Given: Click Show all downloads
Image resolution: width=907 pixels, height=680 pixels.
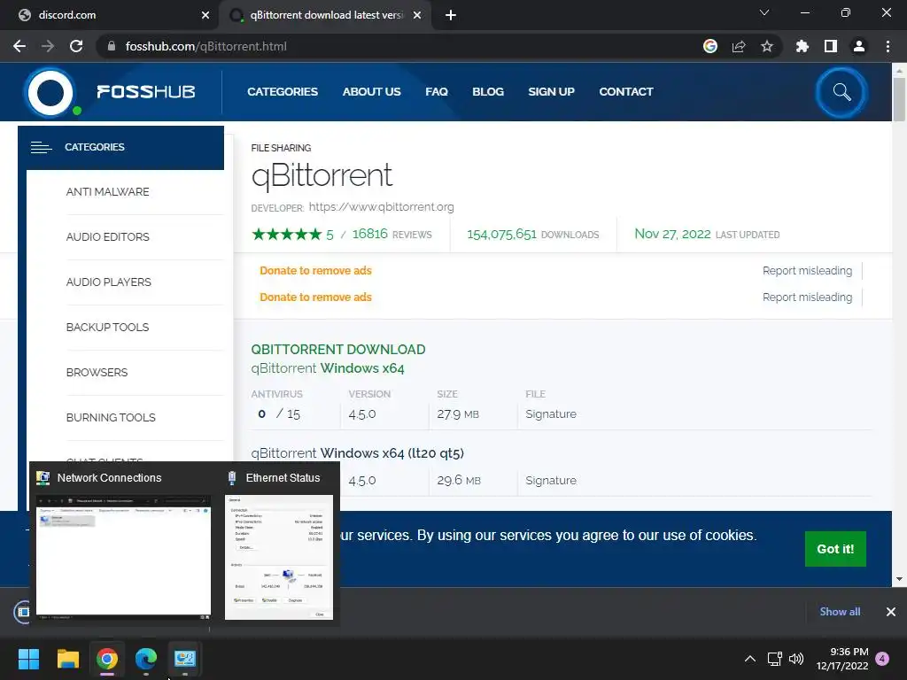Looking at the screenshot, I should [x=840, y=612].
